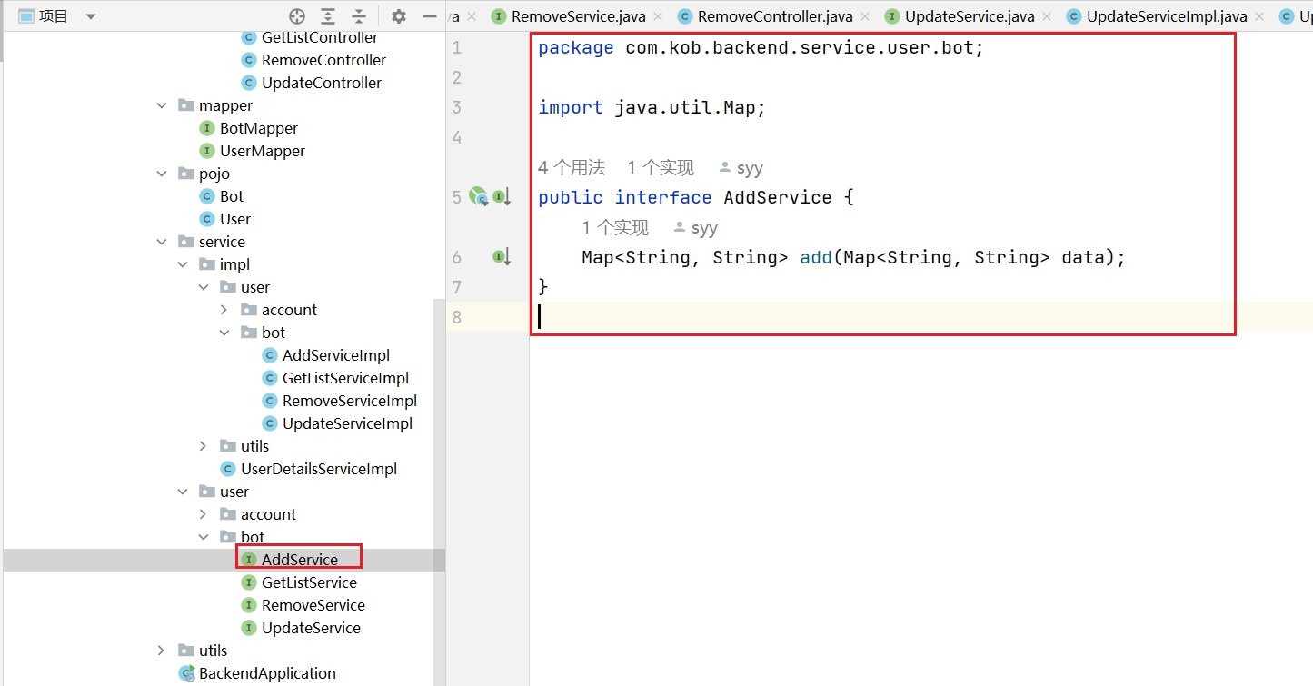This screenshot has height=686, width=1313.
Task: Expand the bottom utils folder
Action: 162,651
